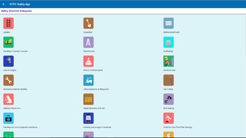The height and width of the screenshot is (138, 246).
Task: Open Mechanical Material Handling wrench icon
Action: pos(9,80)
